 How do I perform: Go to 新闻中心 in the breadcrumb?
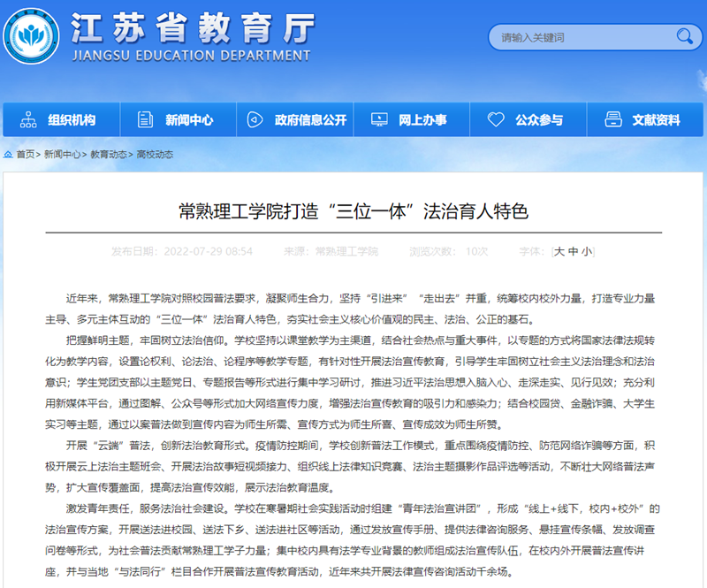[x=62, y=155]
